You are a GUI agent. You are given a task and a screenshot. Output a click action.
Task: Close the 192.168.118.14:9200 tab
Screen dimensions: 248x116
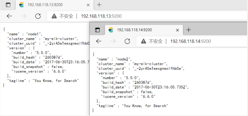point(178,30)
